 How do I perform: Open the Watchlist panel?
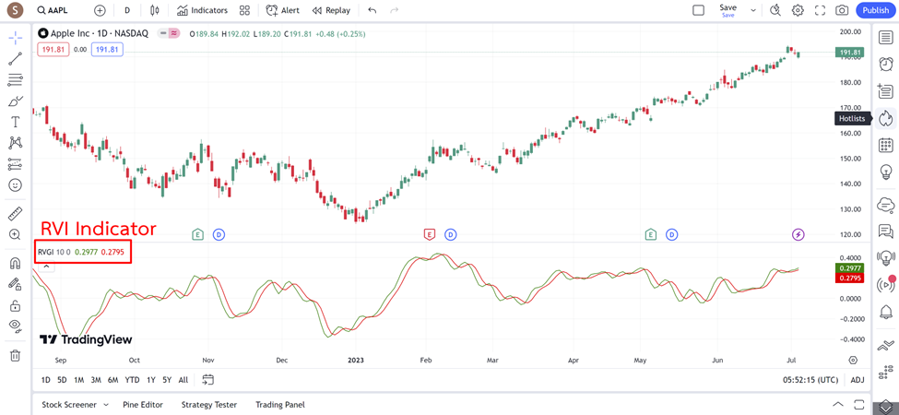[x=886, y=37]
